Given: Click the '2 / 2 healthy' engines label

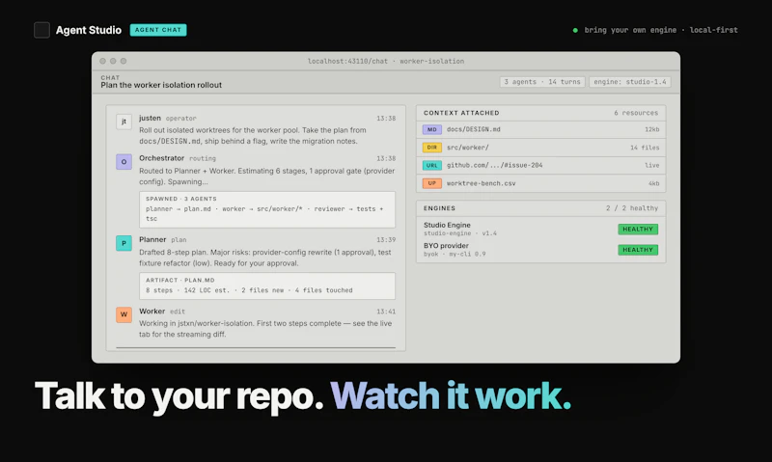Looking at the screenshot, I should click(632, 208).
